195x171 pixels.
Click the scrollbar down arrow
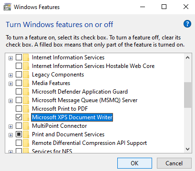(187, 149)
